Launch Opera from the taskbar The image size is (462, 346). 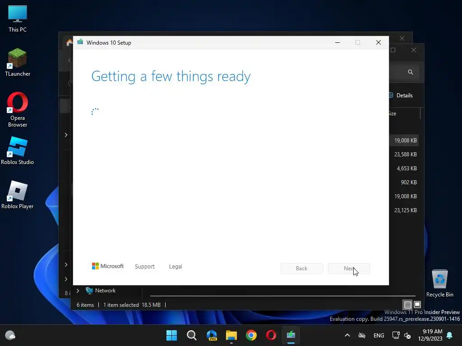click(271, 335)
